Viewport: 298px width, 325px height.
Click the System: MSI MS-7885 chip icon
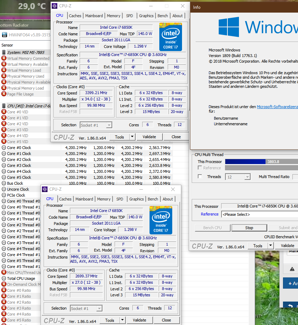[x=4, y=52]
